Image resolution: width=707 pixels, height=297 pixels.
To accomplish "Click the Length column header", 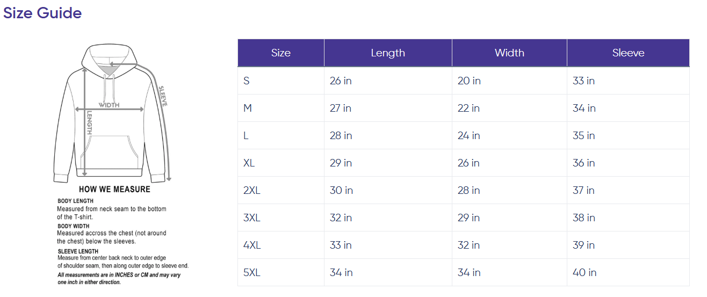I will coord(387,53).
